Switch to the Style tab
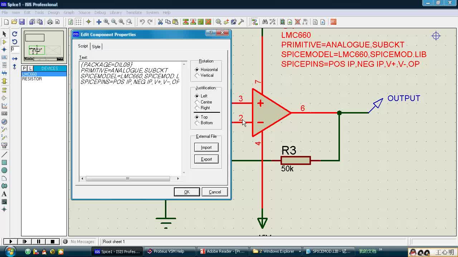The image size is (458, 257). coord(96,46)
